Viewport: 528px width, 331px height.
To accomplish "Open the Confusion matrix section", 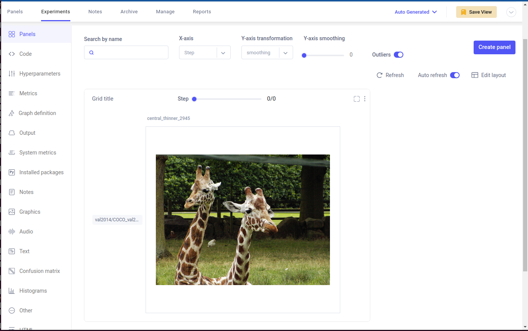I will coord(39,271).
